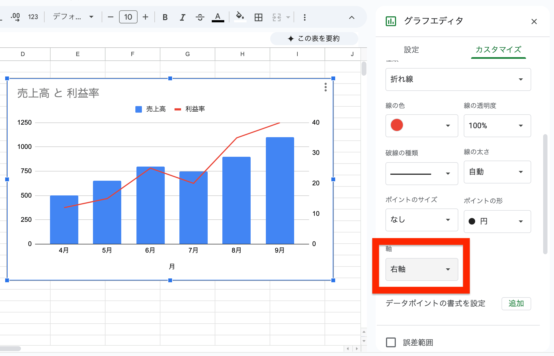Apply strikethrough formatting

200,17
